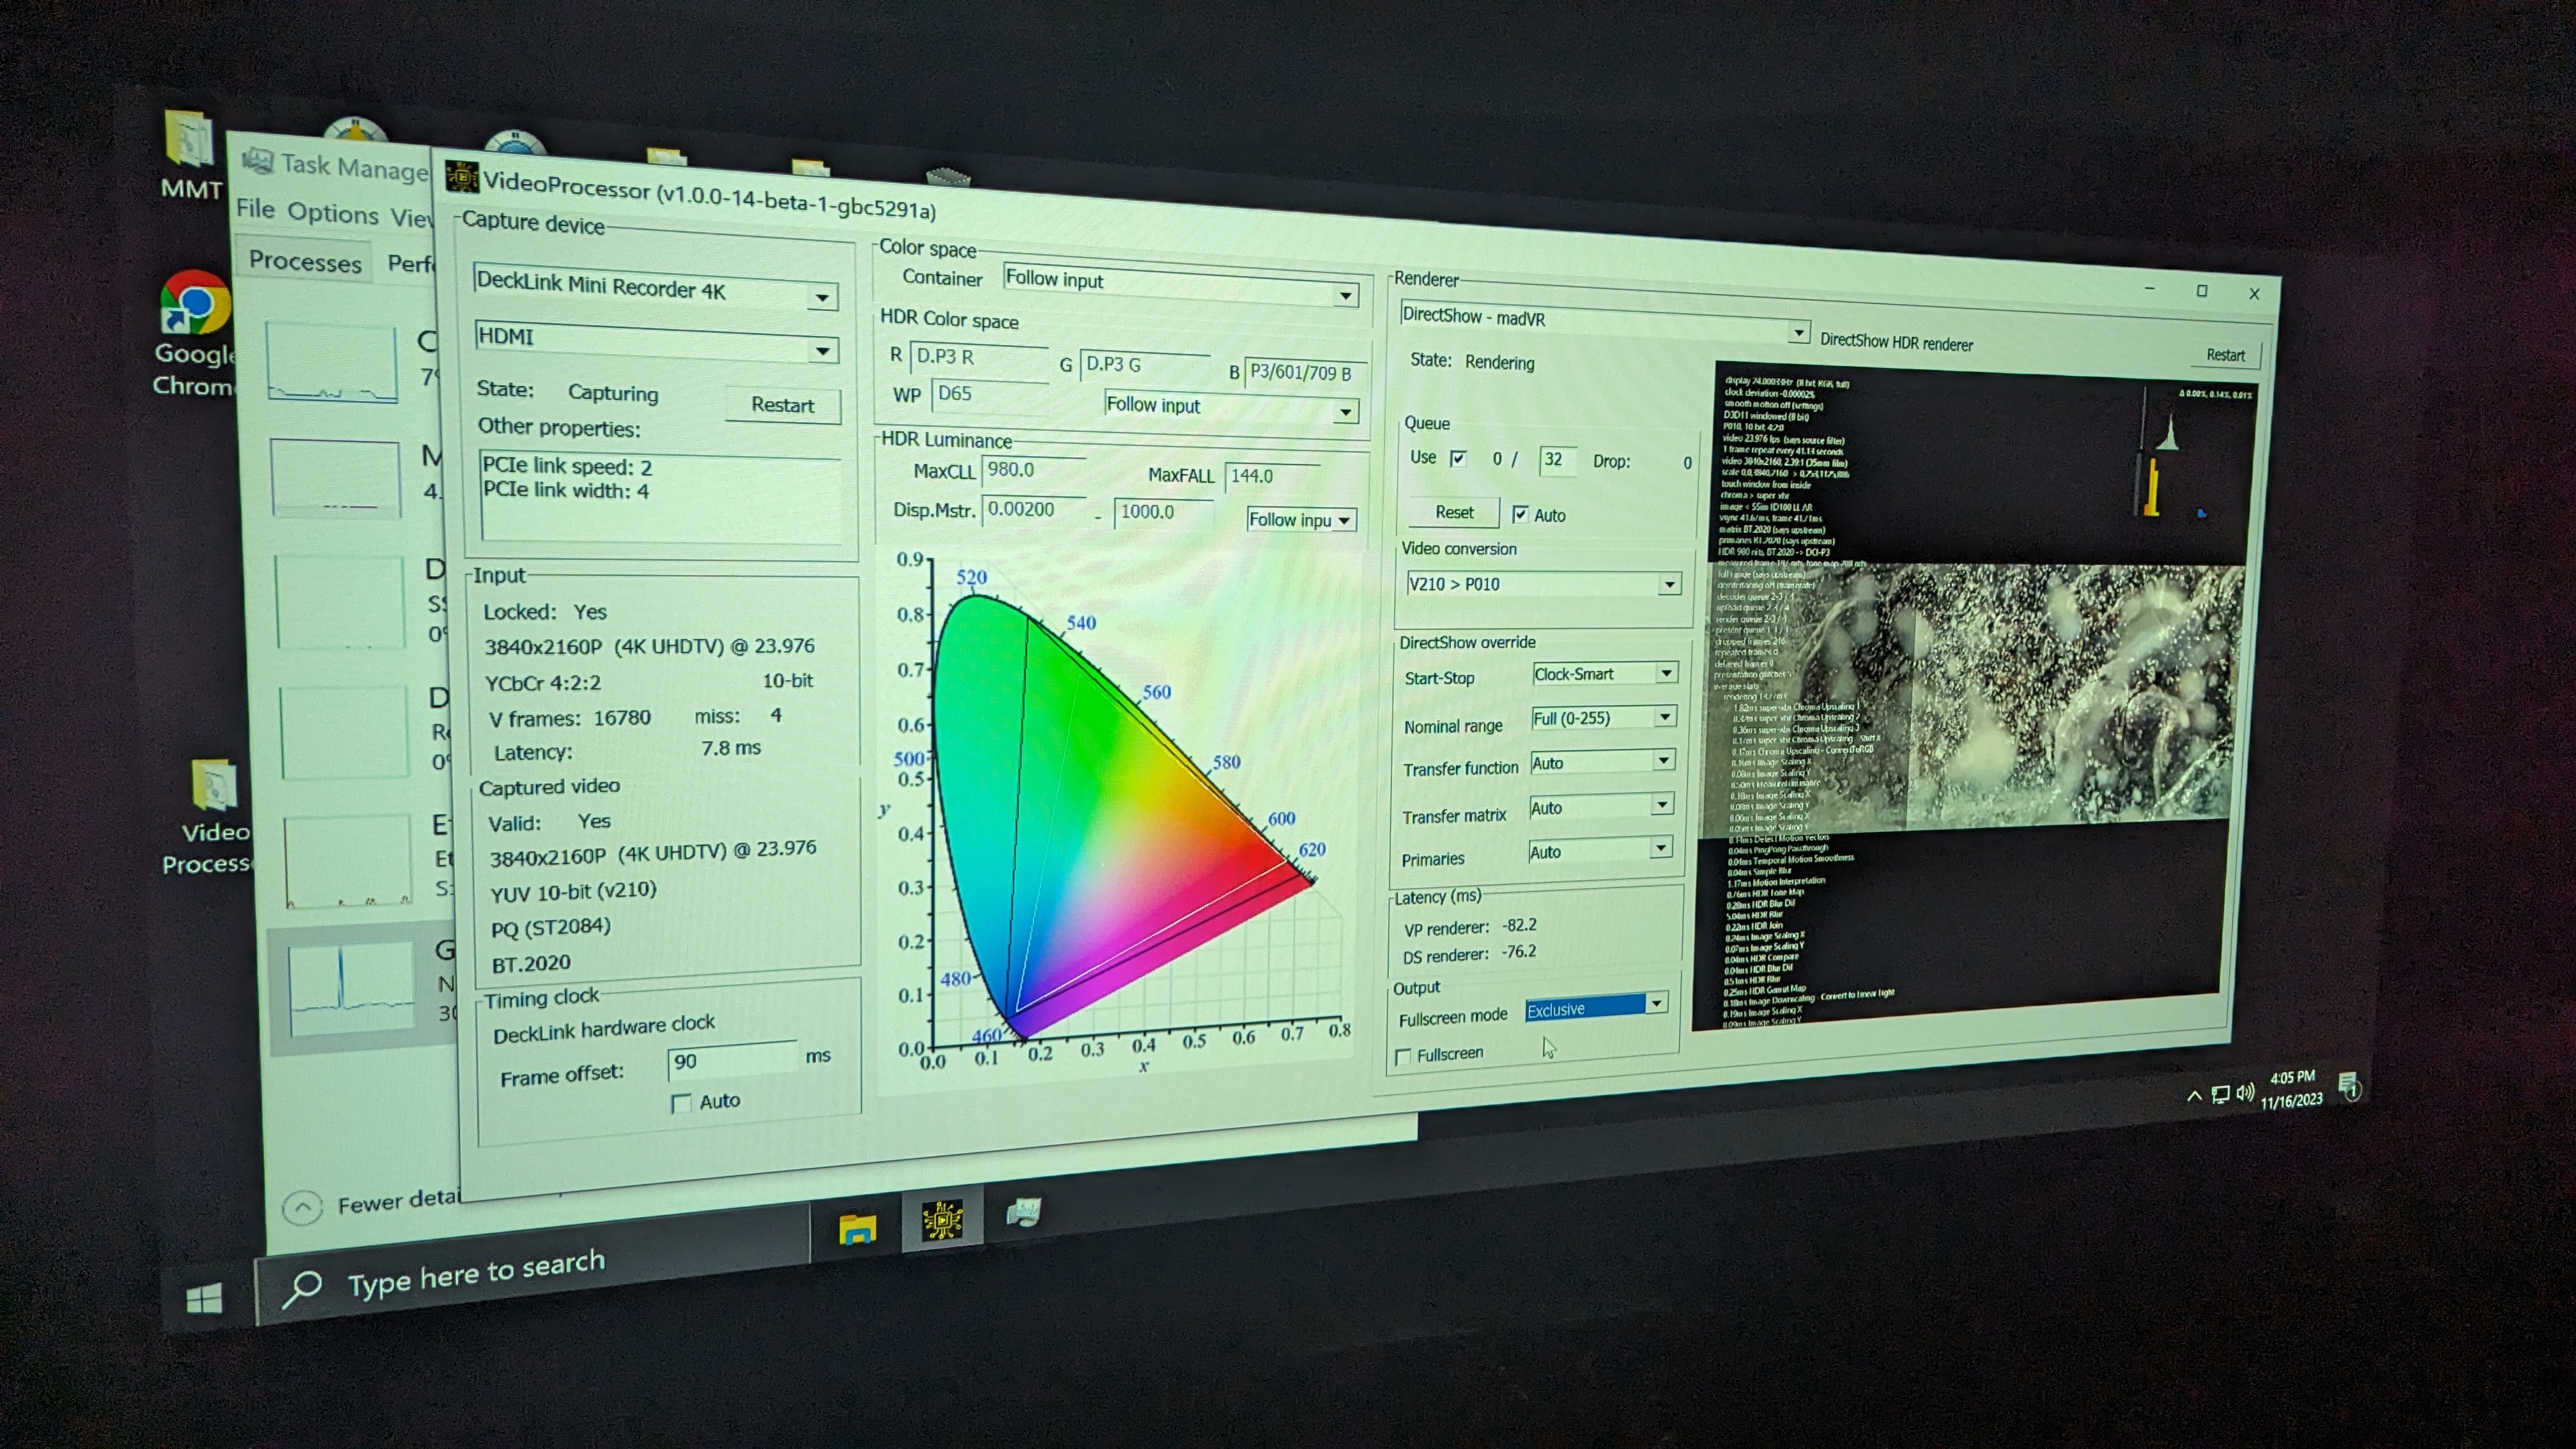This screenshot has height=1449, width=2576.
Task: Click the VideoProcessor title bar app icon
Action: [x=461, y=177]
